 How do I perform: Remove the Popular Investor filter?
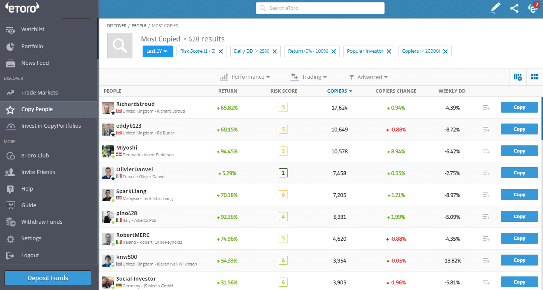389,51
